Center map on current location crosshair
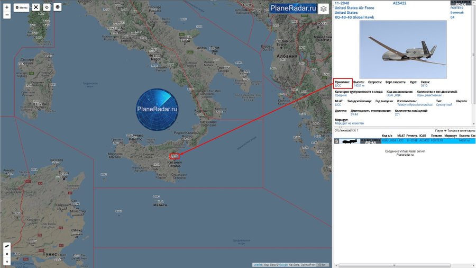Viewport: 476px width, 268px height. click(47, 7)
